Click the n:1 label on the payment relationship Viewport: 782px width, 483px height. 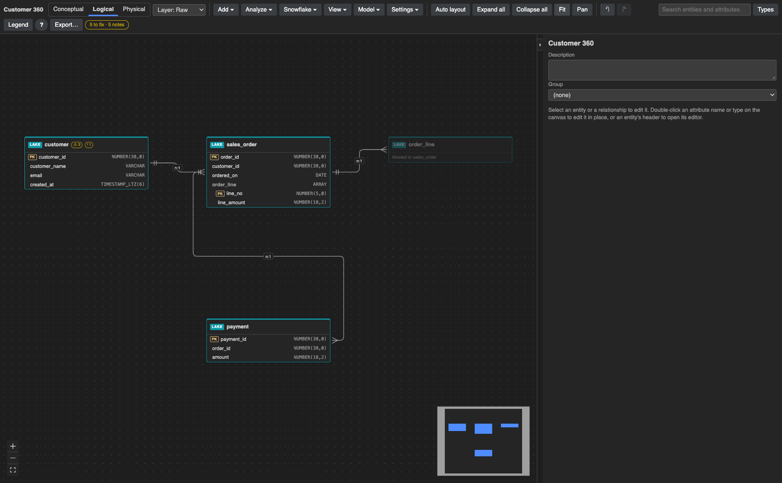click(x=268, y=257)
